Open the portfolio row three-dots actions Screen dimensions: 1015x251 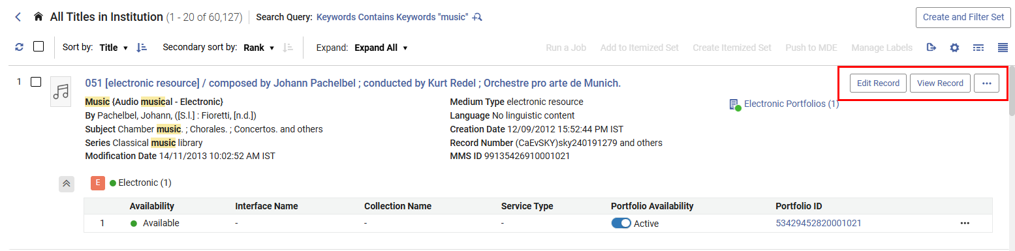(965, 223)
